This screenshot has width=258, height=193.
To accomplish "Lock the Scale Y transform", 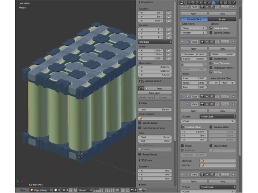I will (168, 55).
